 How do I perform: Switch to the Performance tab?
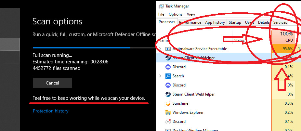tap(190, 22)
